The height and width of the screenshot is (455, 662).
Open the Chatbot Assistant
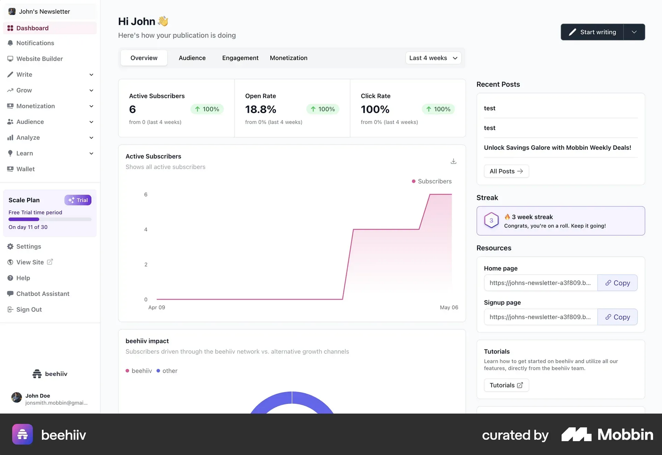(x=43, y=293)
